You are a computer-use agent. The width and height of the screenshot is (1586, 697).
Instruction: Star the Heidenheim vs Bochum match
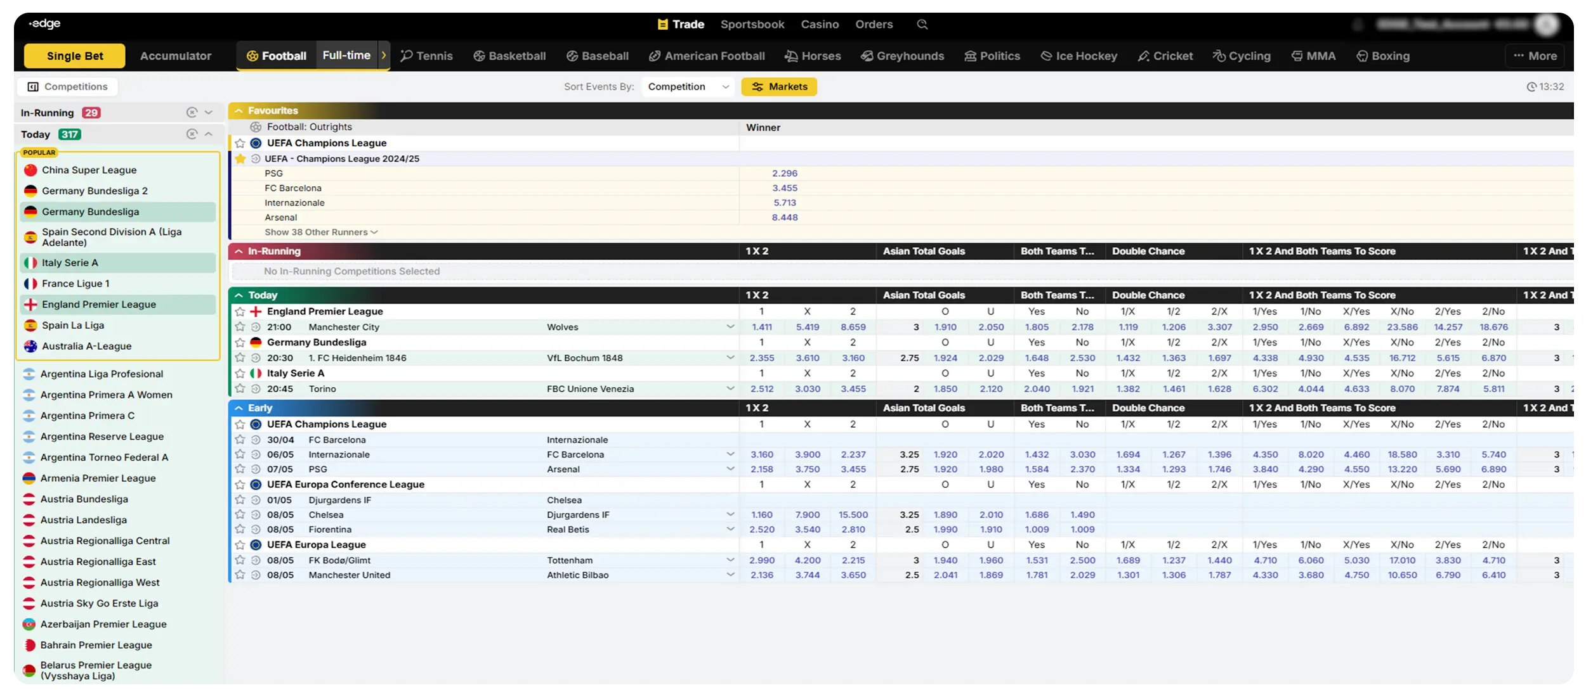240,357
